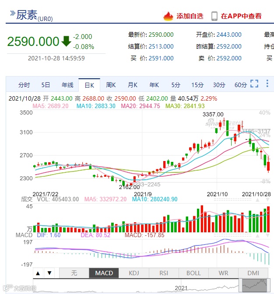Click the 结算价 2513.000 value
This screenshot has height=294, width=274.
(161, 46)
